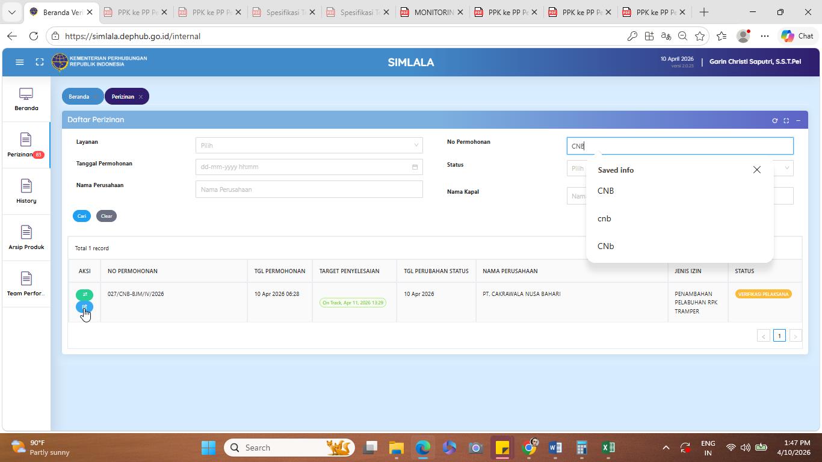Expand the Daftar Perizinan panel to fullscreen

pyautogui.click(x=786, y=120)
